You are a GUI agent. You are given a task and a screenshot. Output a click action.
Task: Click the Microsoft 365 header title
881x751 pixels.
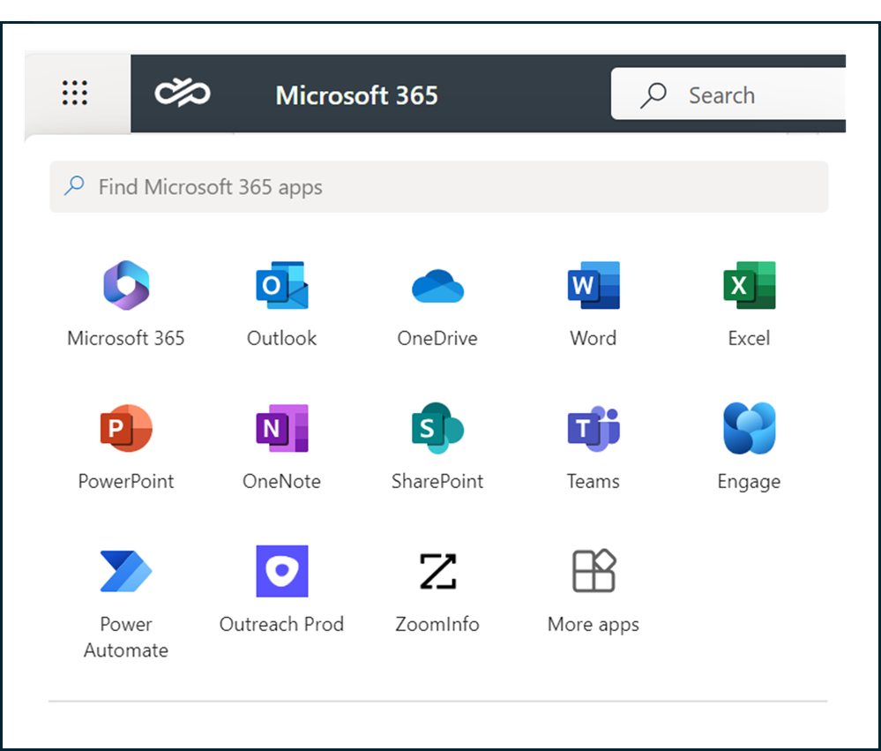[x=357, y=95]
